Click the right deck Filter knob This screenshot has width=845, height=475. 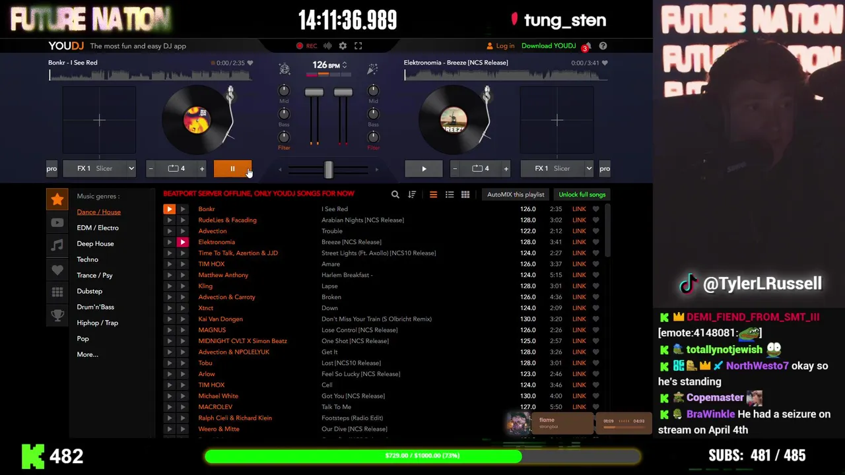373,137
